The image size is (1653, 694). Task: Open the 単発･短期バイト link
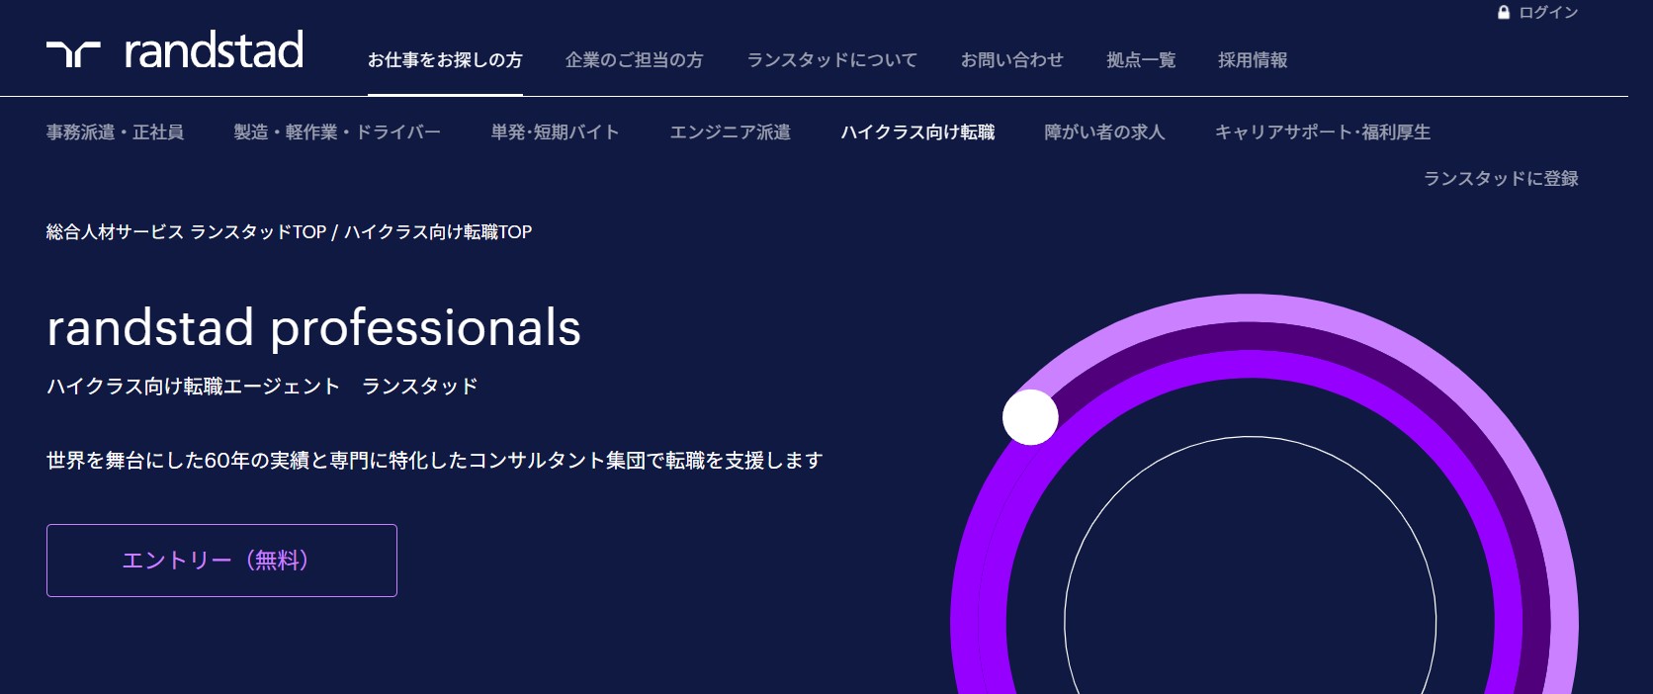(555, 132)
